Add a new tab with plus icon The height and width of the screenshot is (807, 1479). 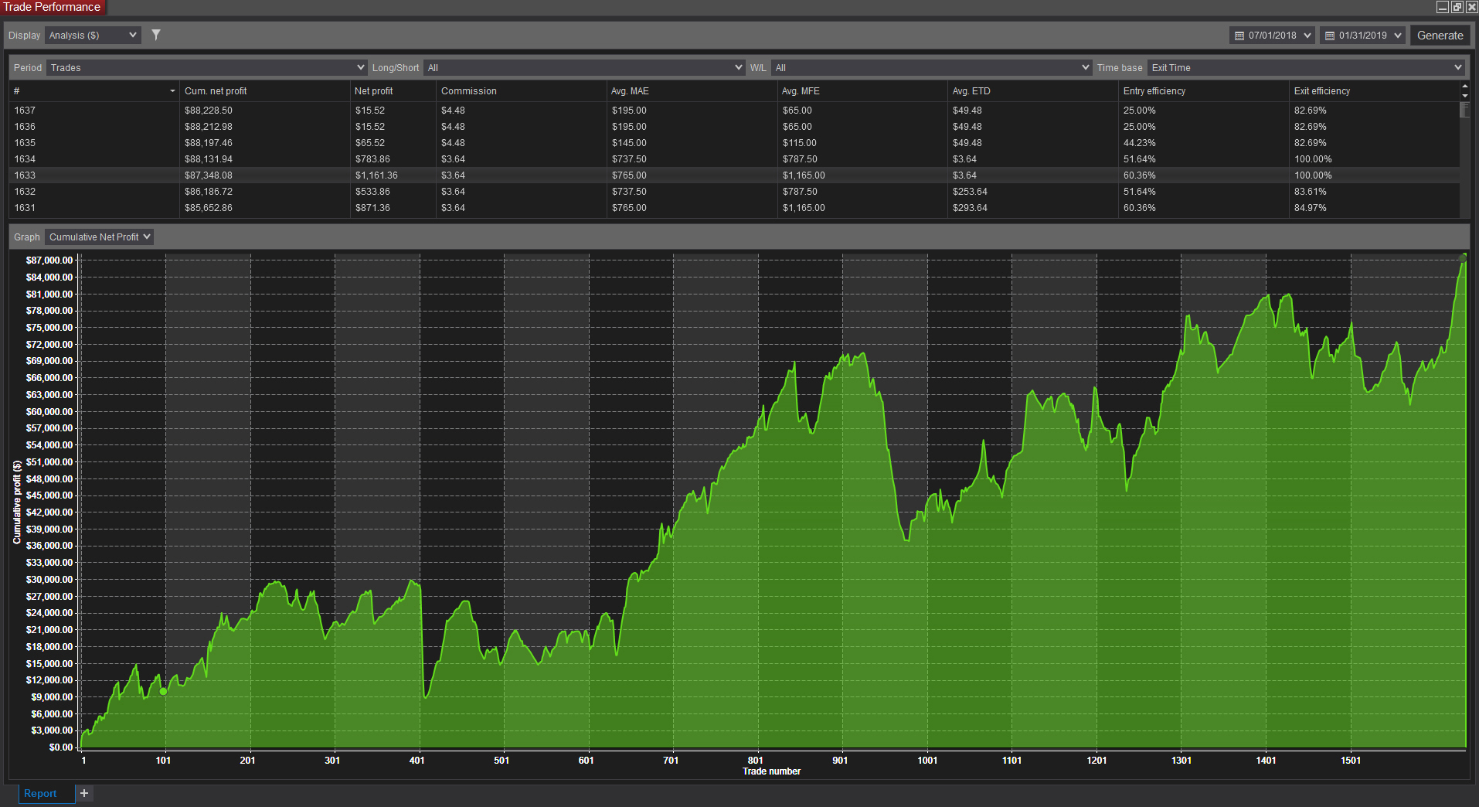pyautogui.click(x=84, y=793)
